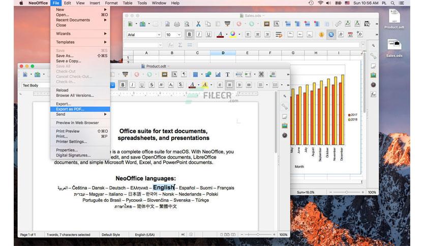The image size is (425, 246).
Task: Click Insert Table icon in Product.odt
Action: (195, 74)
